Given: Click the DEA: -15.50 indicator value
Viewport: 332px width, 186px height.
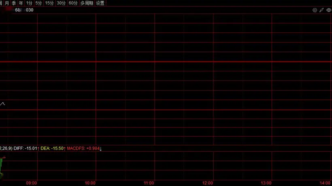Looking at the screenshot, I should click(x=52, y=148).
